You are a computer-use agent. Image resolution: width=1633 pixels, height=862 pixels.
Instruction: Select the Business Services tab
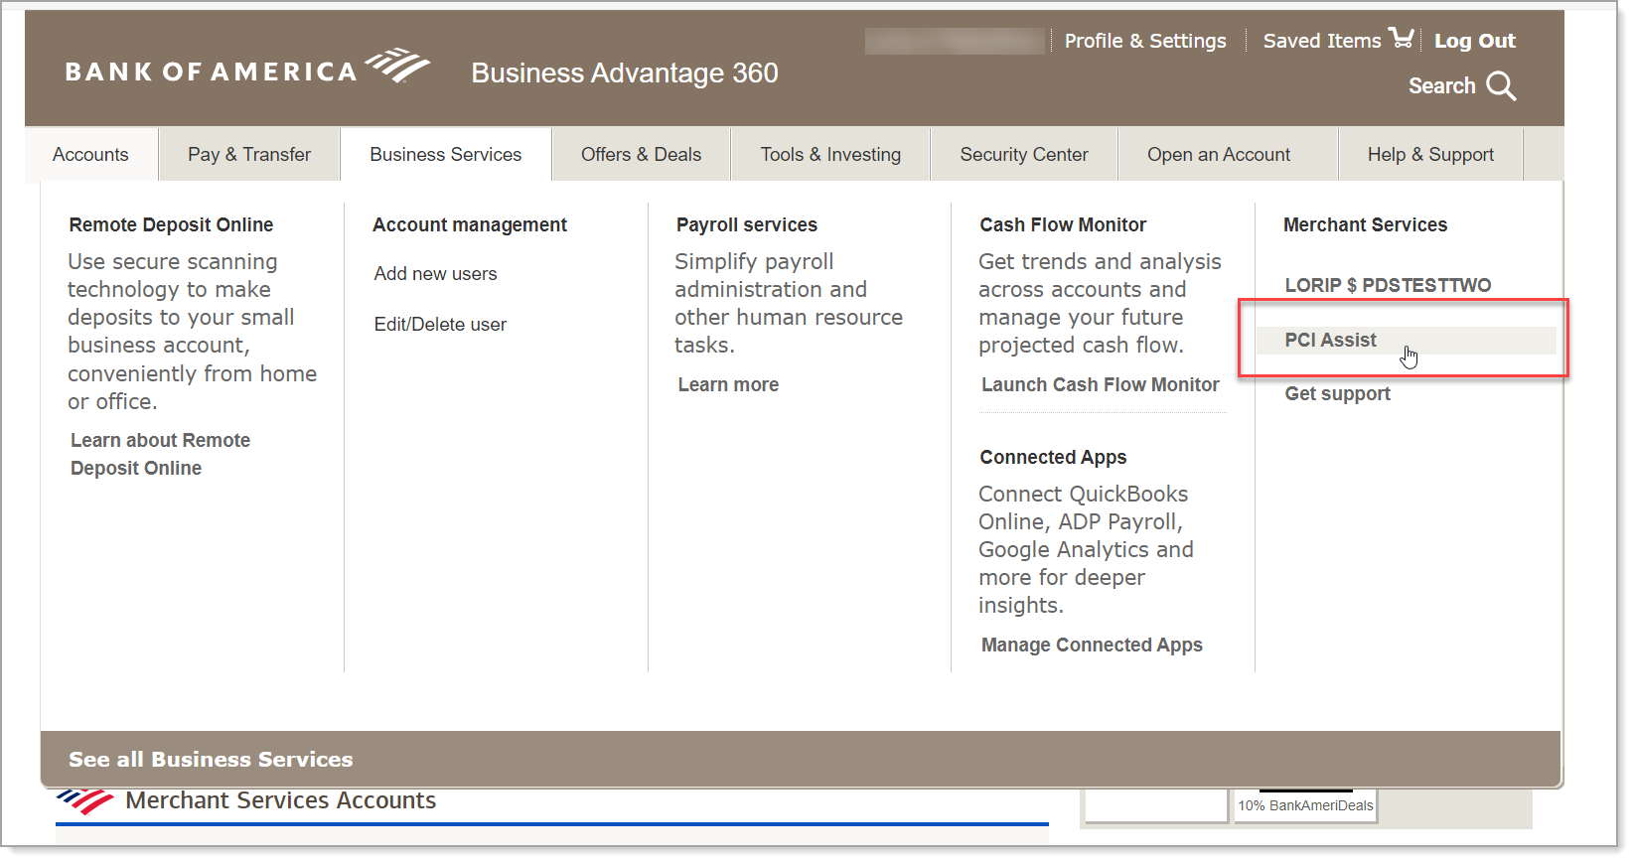[446, 154]
